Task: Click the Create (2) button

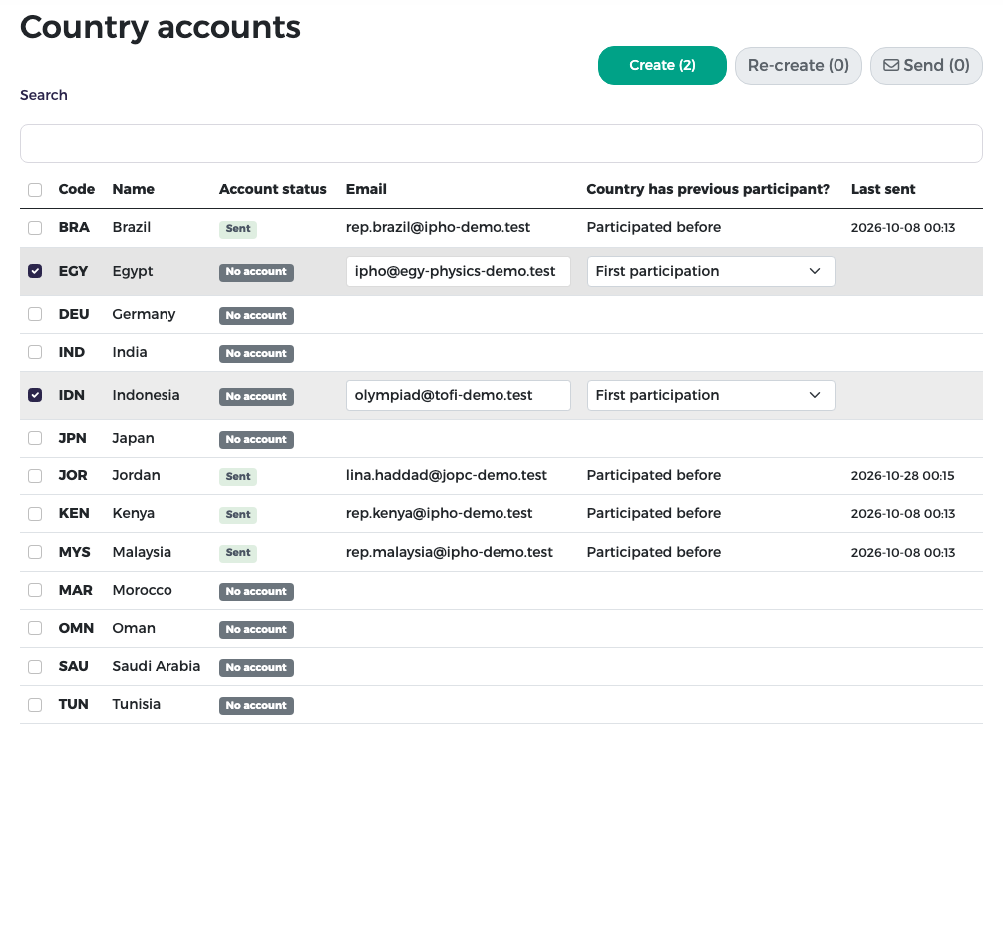Action: [662, 65]
